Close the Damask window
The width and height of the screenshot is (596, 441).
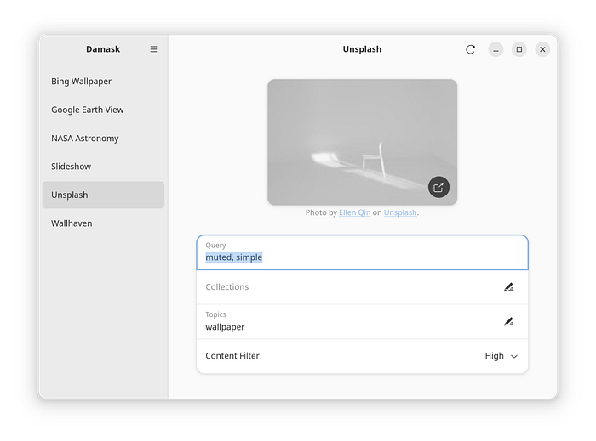[542, 49]
